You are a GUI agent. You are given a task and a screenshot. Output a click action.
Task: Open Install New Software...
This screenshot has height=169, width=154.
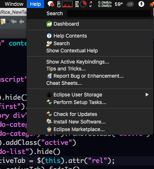point(90,122)
